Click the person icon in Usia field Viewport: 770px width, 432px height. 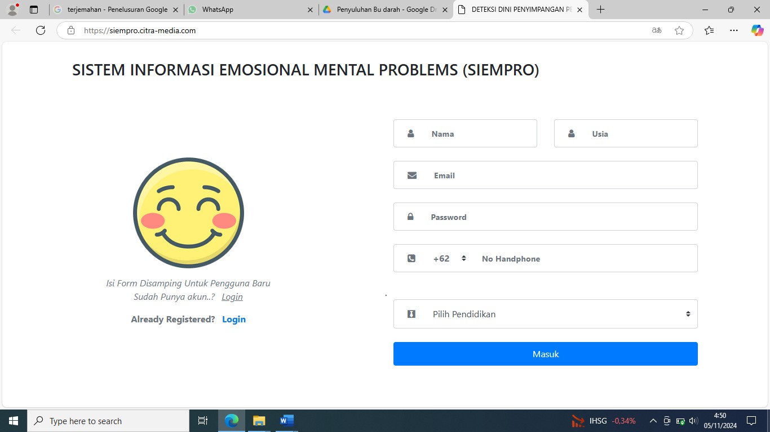[572, 133]
